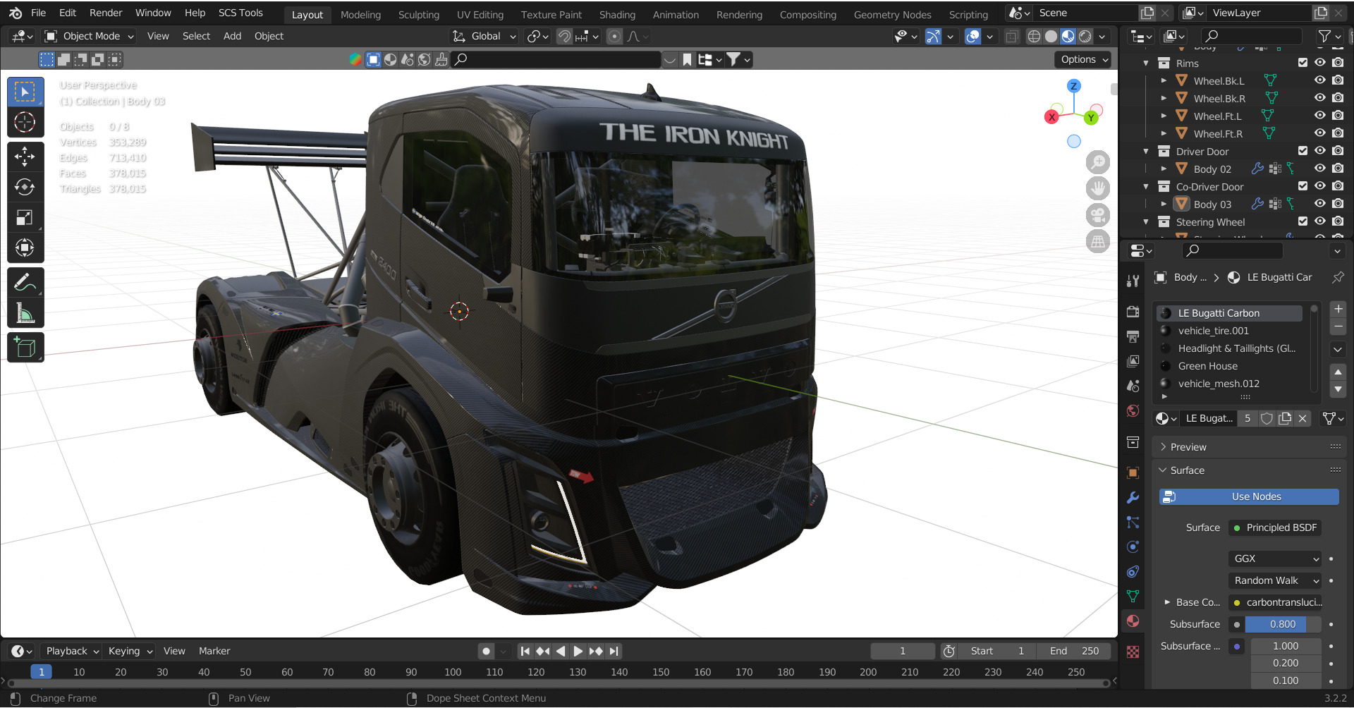Open the Output properties tab
The width and height of the screenshot is (1354, 708).
(x=1133, y=336)
